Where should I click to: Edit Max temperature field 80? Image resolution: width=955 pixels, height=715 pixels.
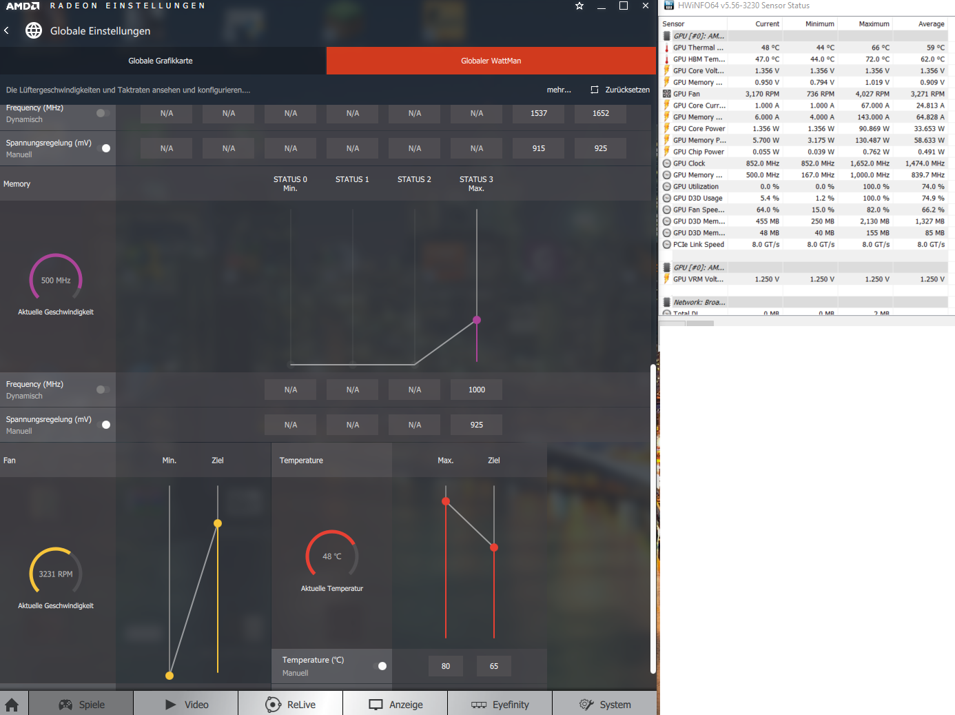pos(446,666)
